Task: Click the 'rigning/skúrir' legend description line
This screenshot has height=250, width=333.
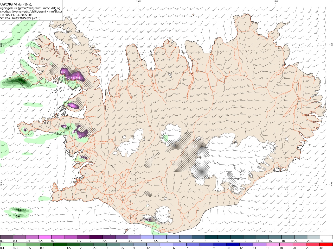Action: tap(30, 8)
